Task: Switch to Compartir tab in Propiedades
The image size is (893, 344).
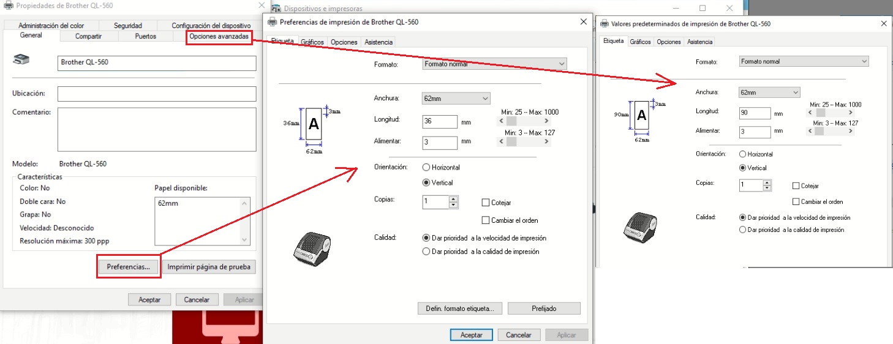Action: (x=88, y=36)
